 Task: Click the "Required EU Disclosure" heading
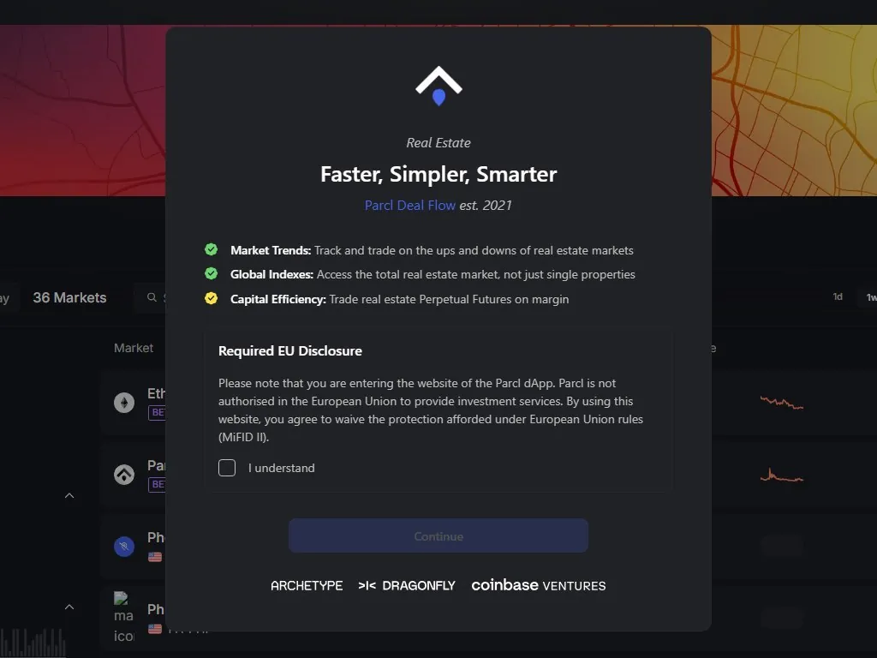click(x=289, y=350)
